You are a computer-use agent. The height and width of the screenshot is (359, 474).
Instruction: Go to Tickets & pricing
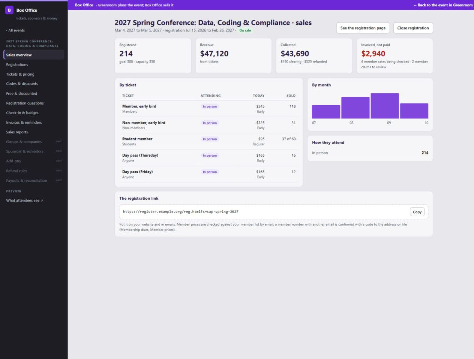pos(34,74)
